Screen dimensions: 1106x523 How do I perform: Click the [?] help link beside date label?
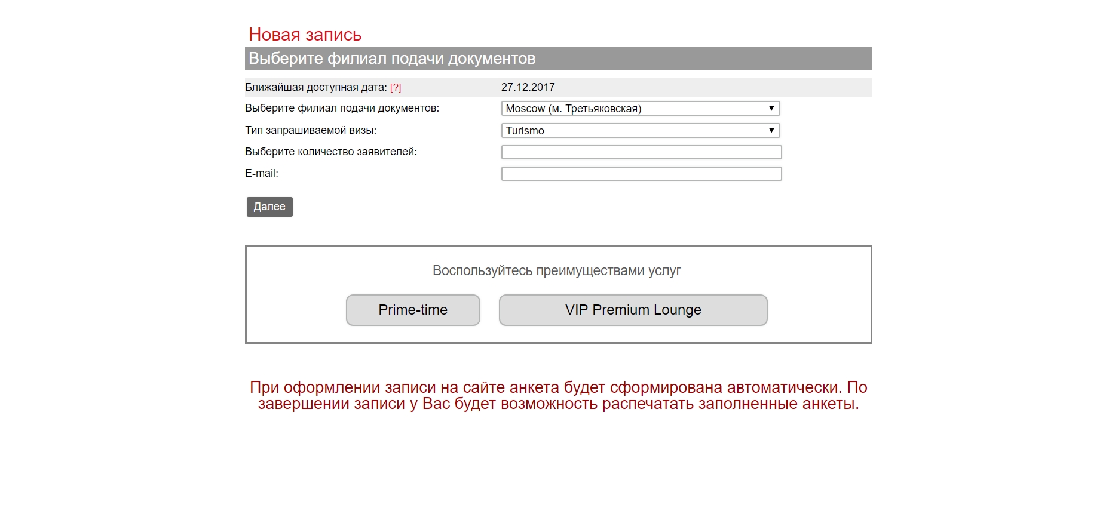coord(396,87)
